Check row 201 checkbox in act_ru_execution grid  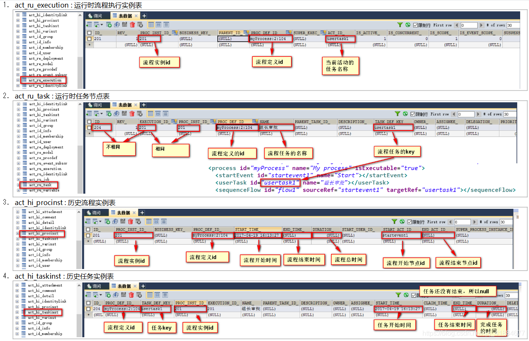pyautogui.click(x=89, y=39)
